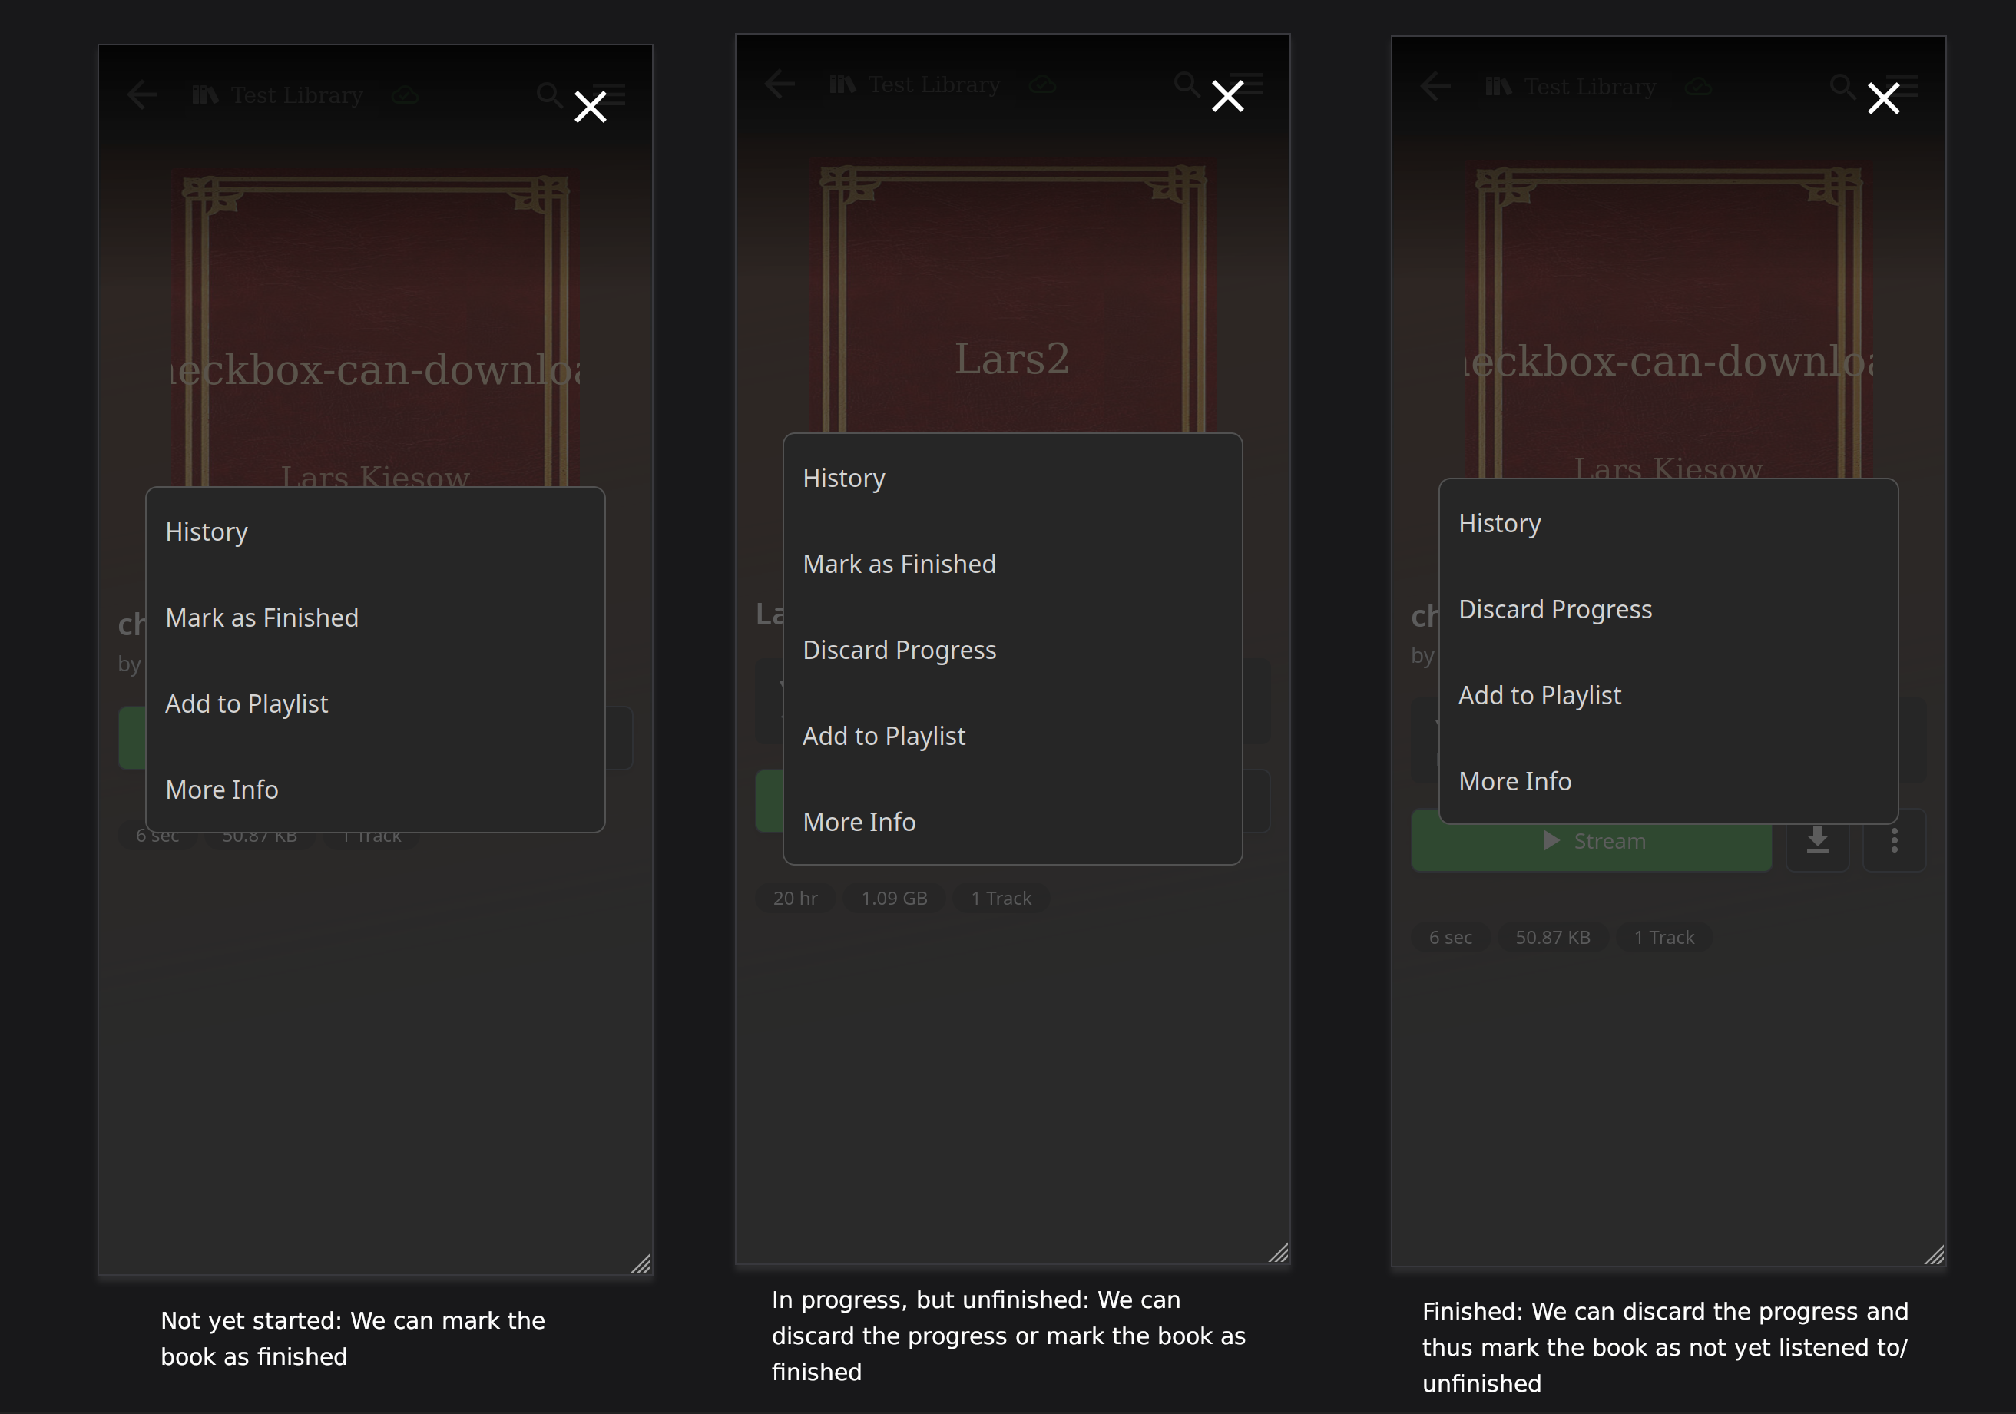Click library icon beside Test Library, middle screenshot
2016x1414 pixels.
843,84
